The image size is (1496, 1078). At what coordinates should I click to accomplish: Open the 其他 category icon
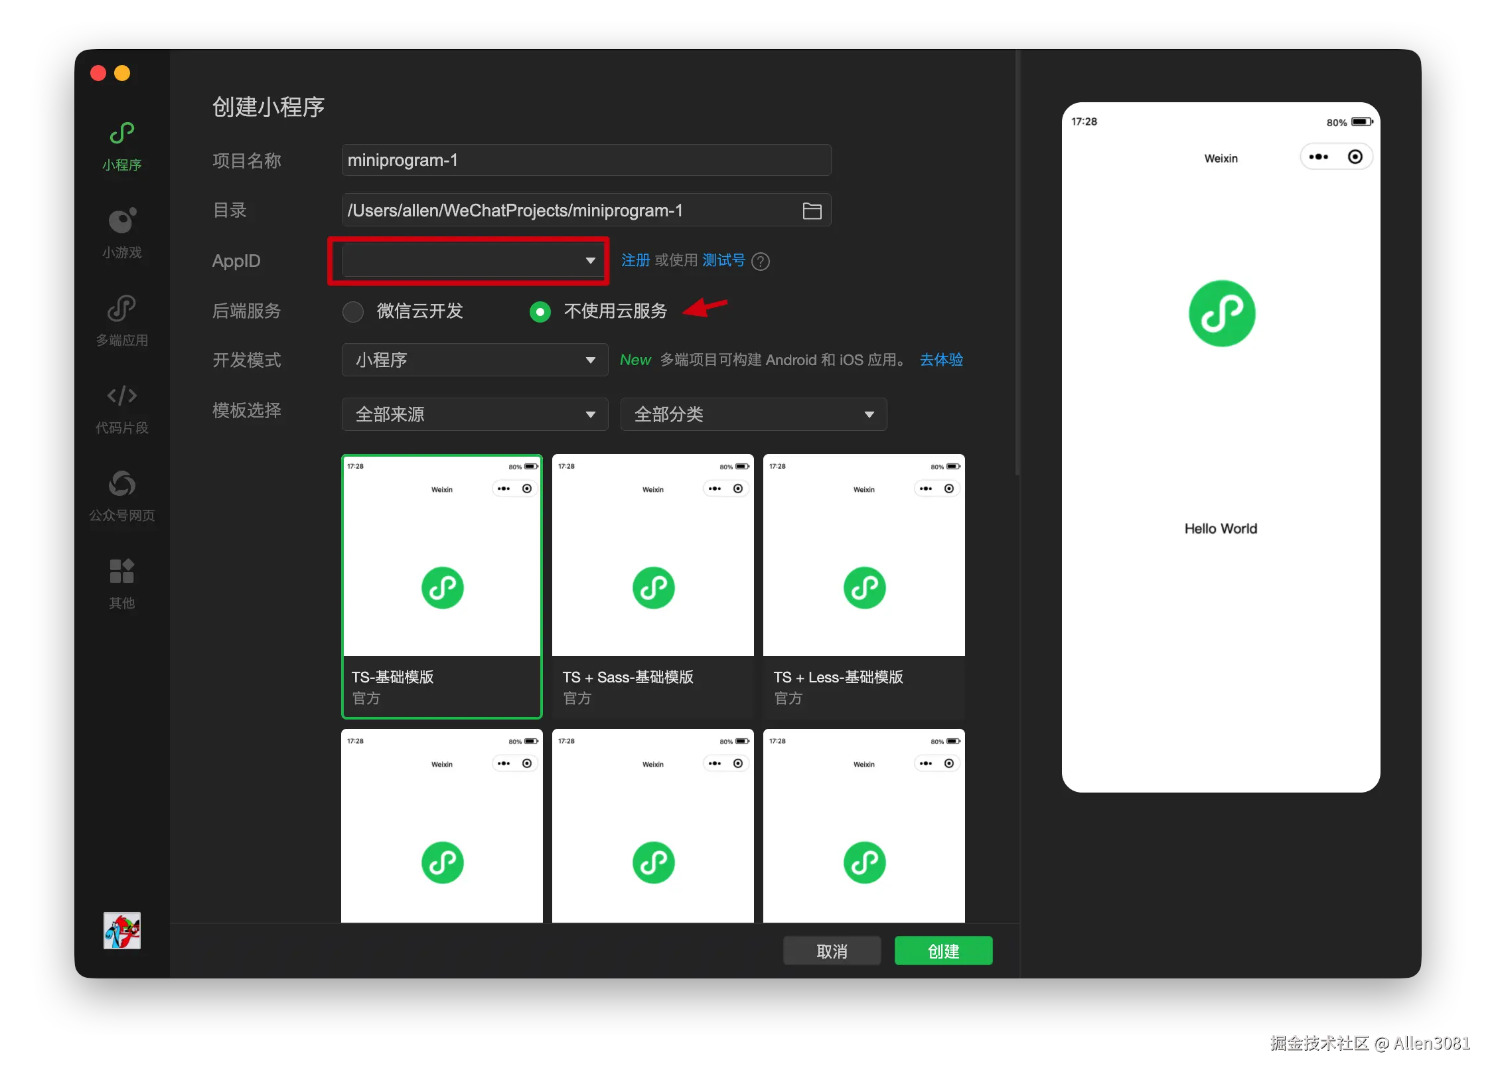click(x=122, y=572)
